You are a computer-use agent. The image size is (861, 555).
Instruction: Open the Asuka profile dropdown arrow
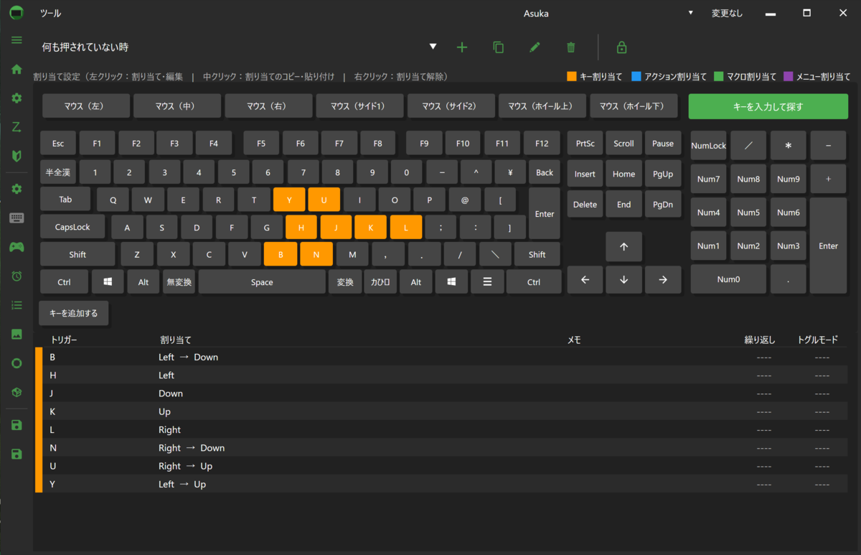pyautogui.click(x=691, y=13)
